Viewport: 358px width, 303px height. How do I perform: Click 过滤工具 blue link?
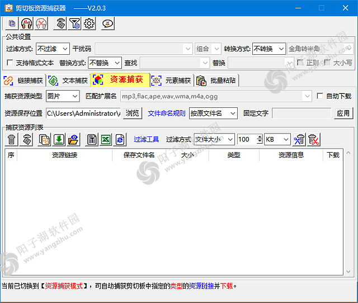[146, 139]
